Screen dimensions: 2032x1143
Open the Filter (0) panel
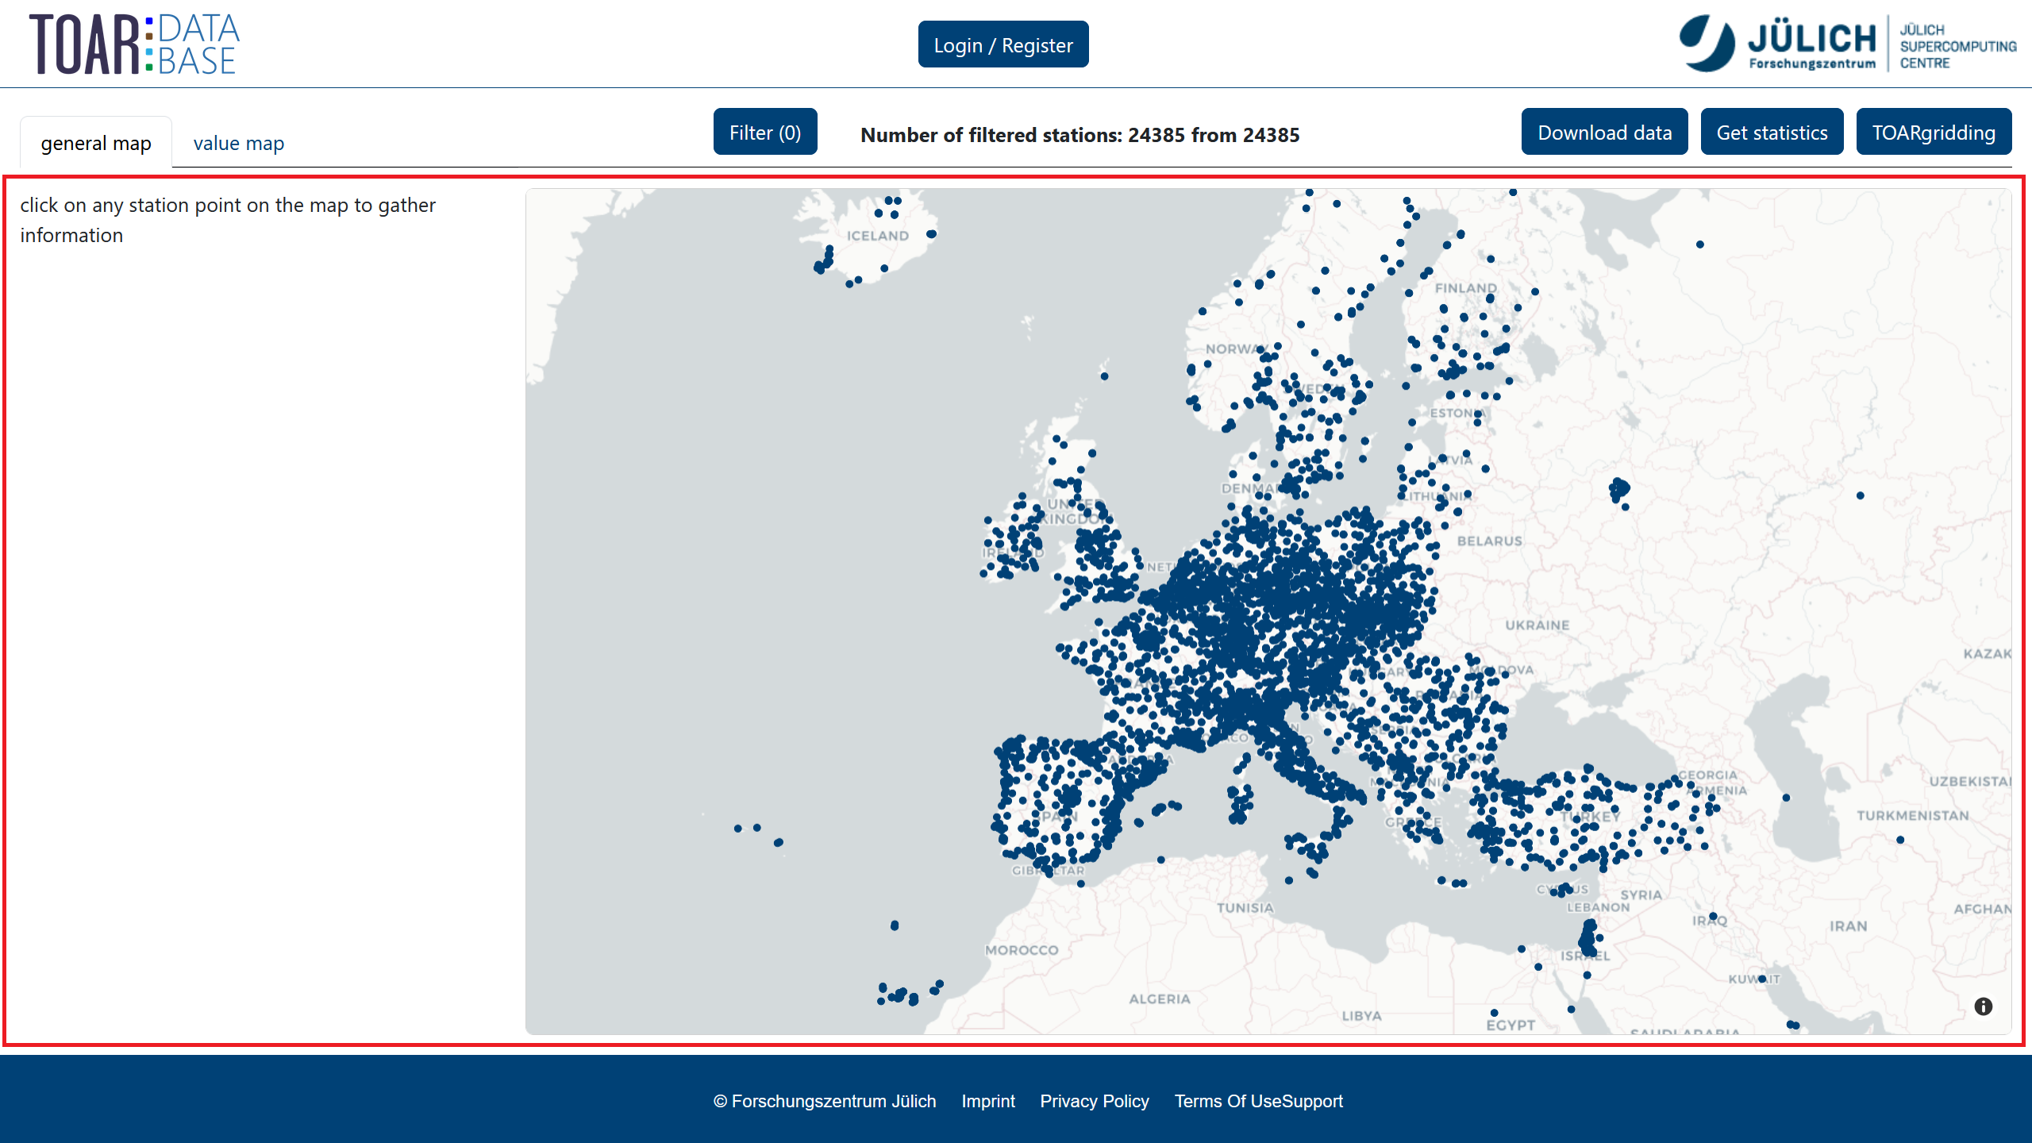click(764, 133)
